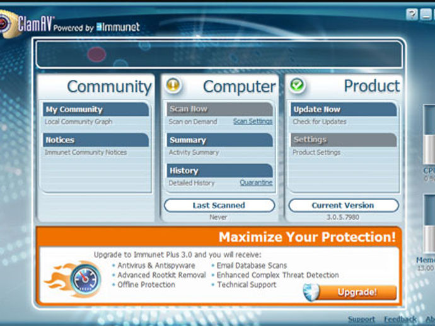The width and height of the screenshot is (435, 326).
Task: Click Offline Protection bullet
Action: click(x=146, y=284)
